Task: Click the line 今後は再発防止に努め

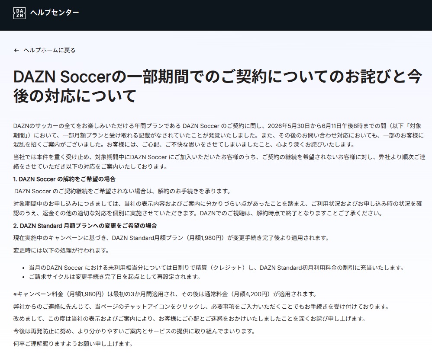Action: 134,331
